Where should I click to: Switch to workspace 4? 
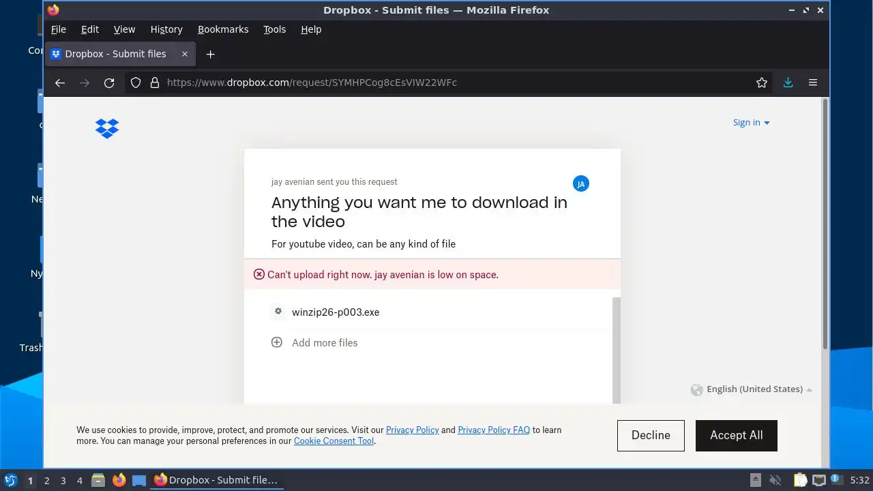tap(79, 481)
